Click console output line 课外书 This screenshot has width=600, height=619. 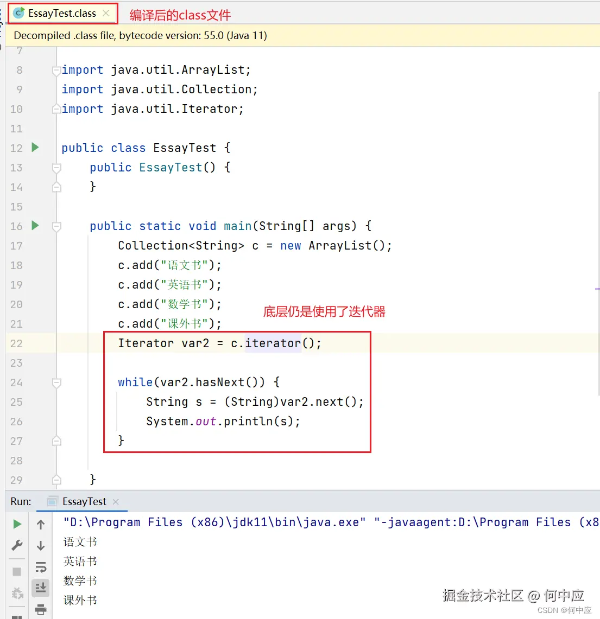80,600
